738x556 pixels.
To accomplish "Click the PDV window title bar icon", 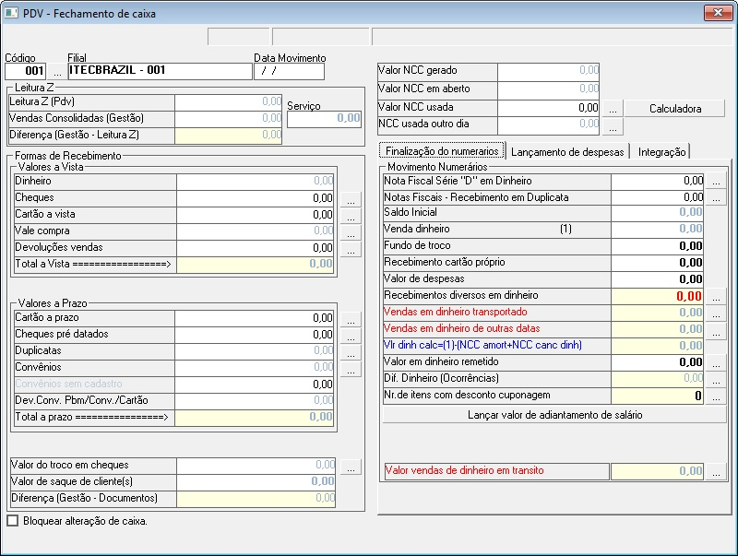I will tap(11, 13).
